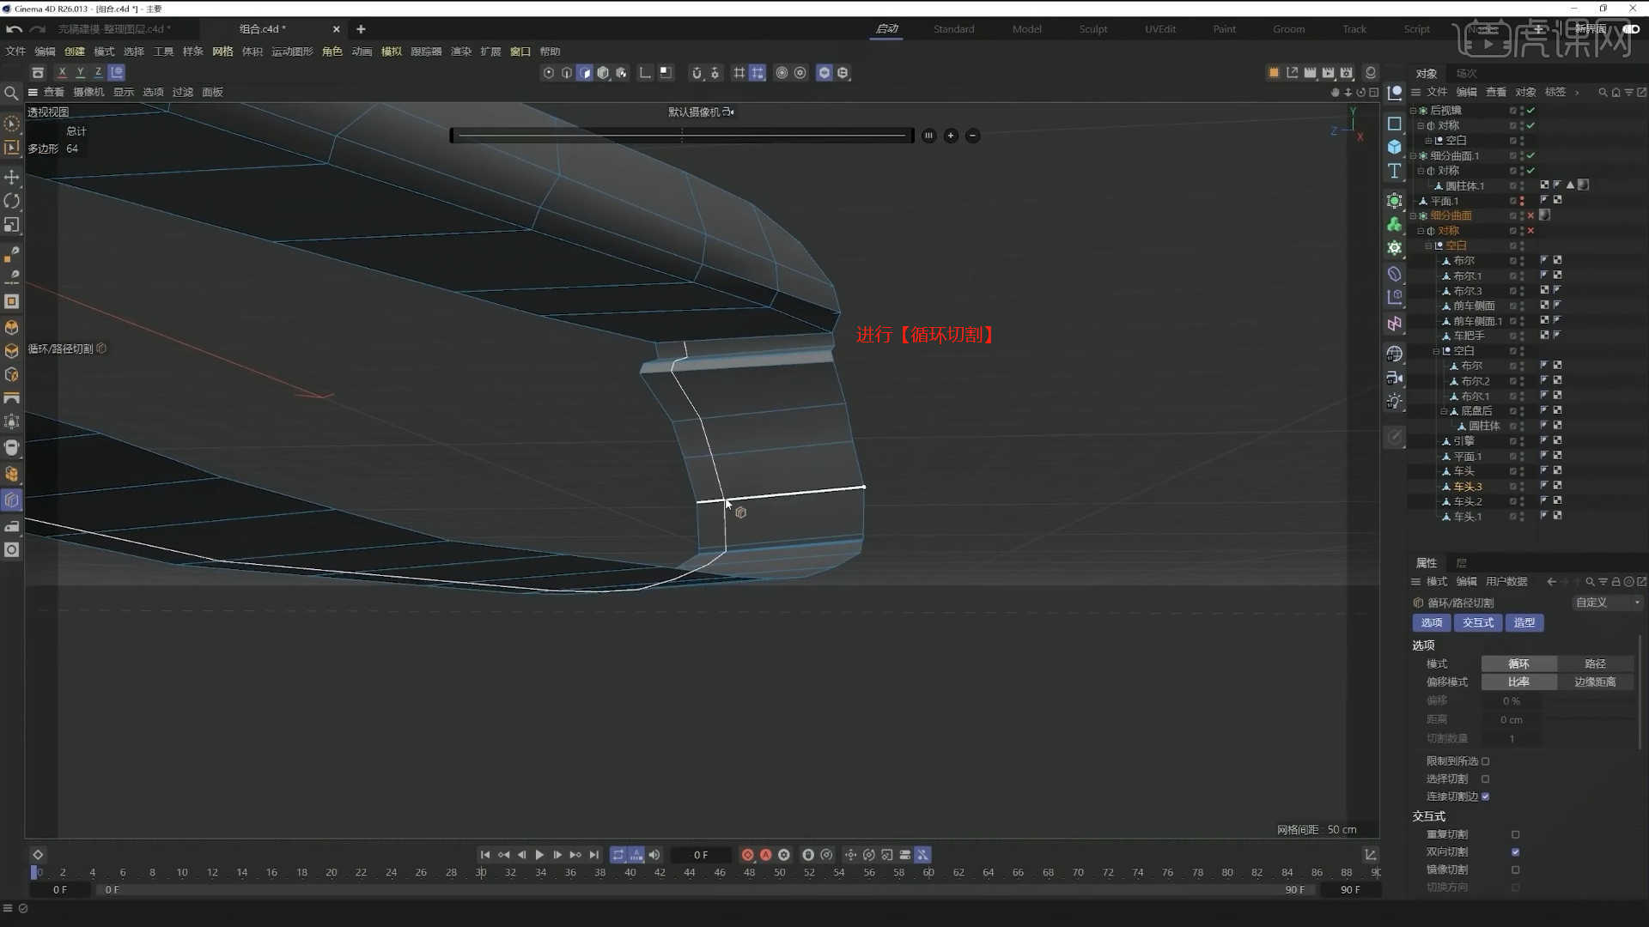Click the minus button beside viewport progress bar
This screenshot has height=927, width=1649.
click(x=972, y=136)
